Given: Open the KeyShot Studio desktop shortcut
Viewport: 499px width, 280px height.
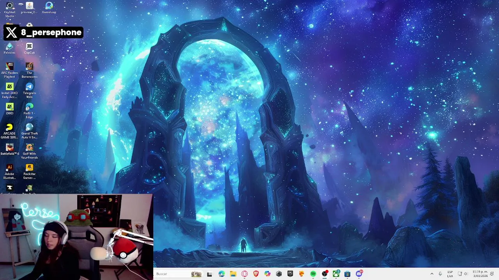Looking at the screenshot, I should pyautogui.click(x=10, y=9).
